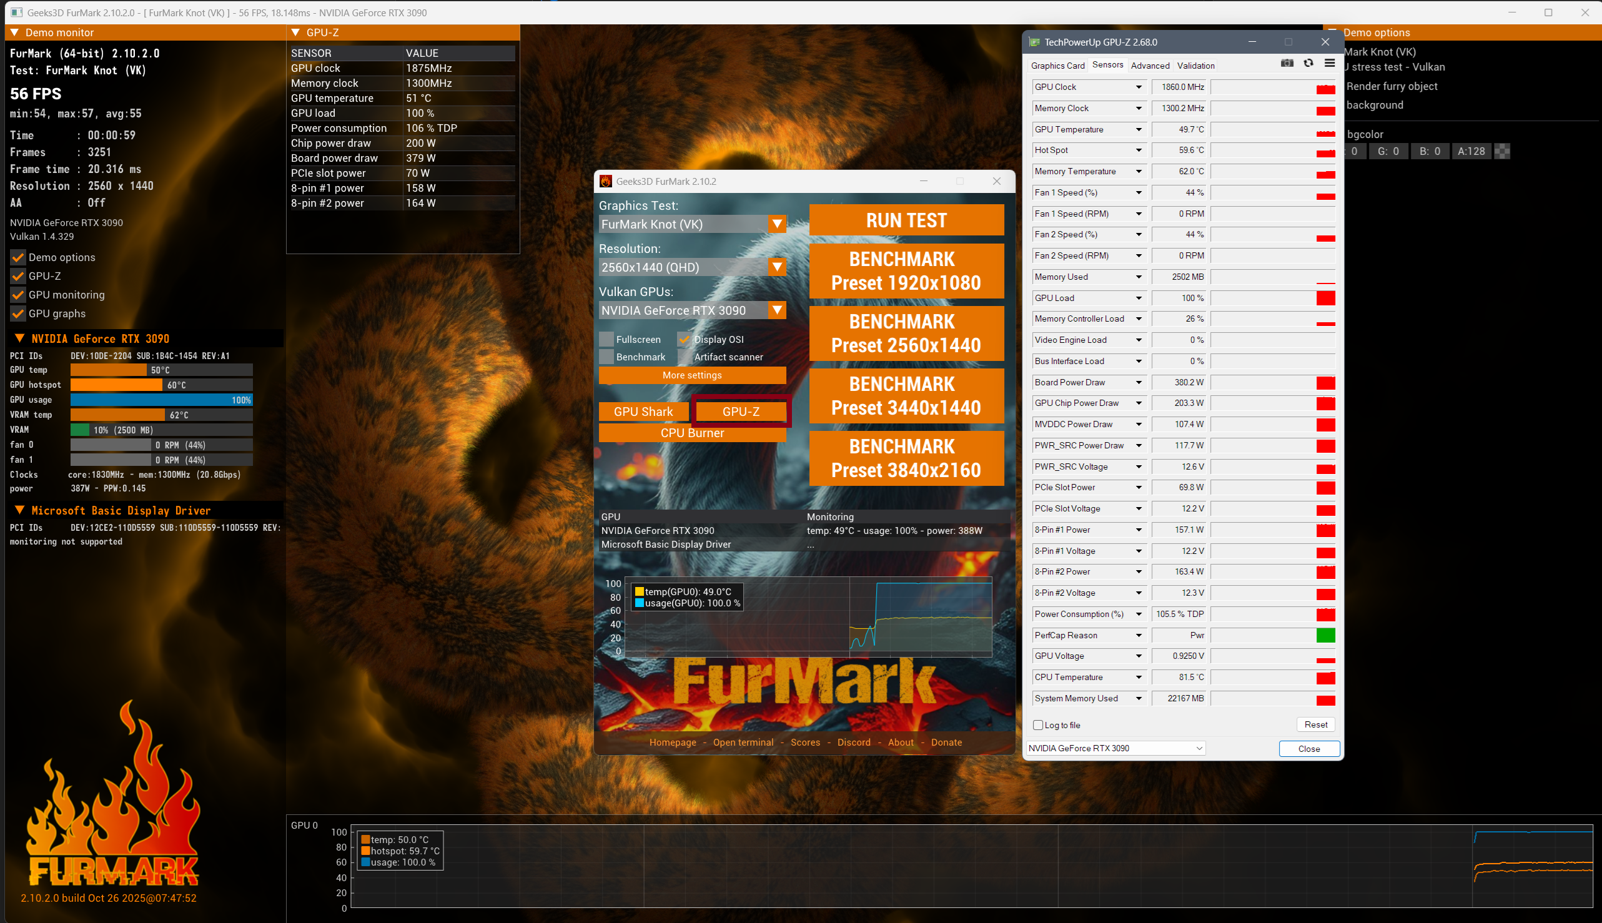Open the PerfCap Reason sensor dropdown arrow

(x=1139, y=635)
